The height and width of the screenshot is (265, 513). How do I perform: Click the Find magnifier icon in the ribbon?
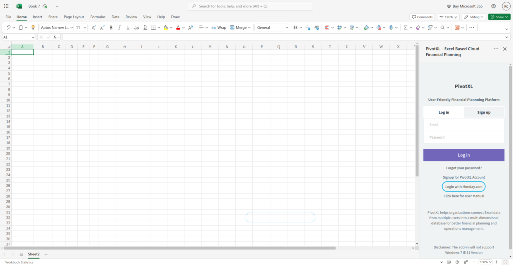tap(443, 27)
